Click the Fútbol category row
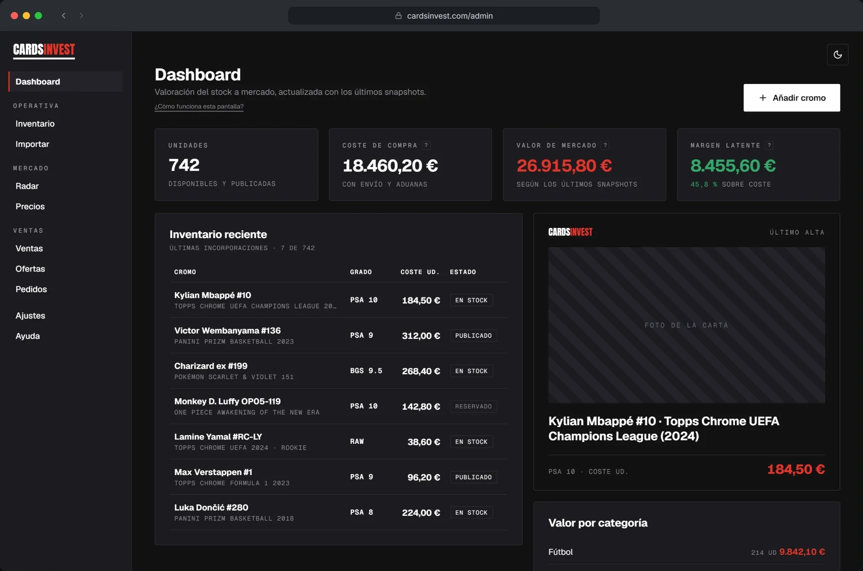 [687, 552]
